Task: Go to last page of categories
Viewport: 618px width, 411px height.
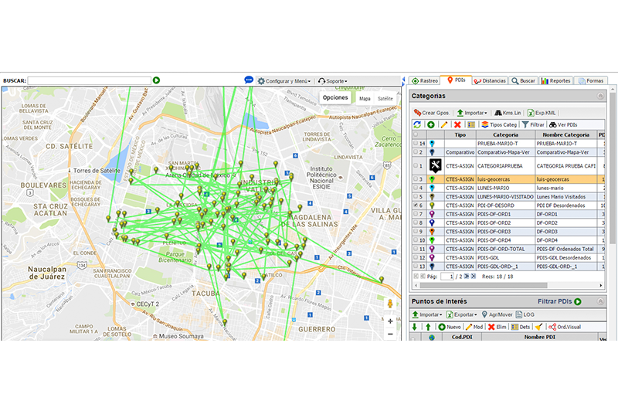Action: click(x=474, y=277)
